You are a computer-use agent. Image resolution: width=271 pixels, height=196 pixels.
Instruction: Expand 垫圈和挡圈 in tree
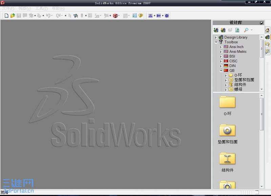[226, 80]
